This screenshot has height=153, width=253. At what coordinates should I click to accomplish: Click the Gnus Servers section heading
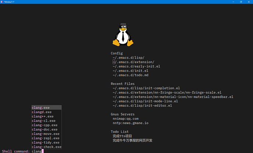coord(122,114)
